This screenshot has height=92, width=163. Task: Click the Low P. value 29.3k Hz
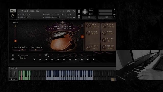(95, 27)
